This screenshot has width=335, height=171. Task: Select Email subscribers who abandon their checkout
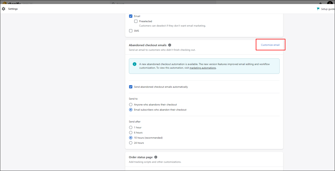click(131, 110)
